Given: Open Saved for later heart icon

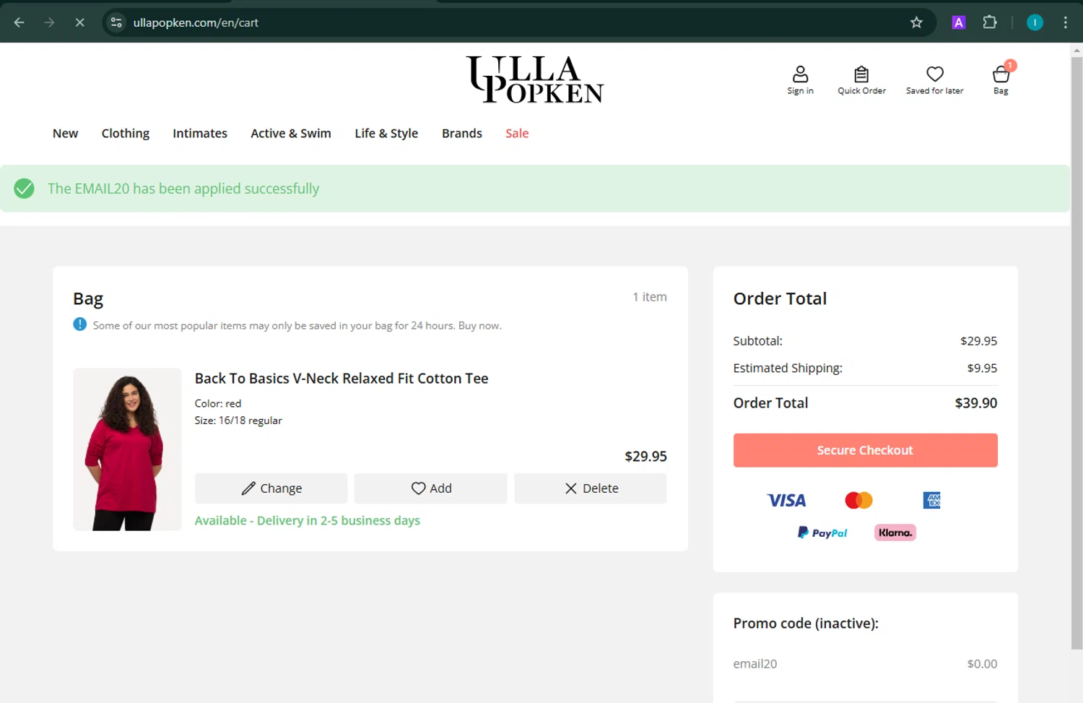Looking at the screenshot, I should 935,79.
